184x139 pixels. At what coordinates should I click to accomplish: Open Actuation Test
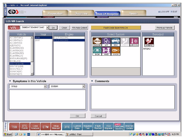87,127
